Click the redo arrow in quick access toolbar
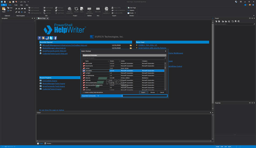The height and width of the screenshot is (148, 256). [25, 2]
